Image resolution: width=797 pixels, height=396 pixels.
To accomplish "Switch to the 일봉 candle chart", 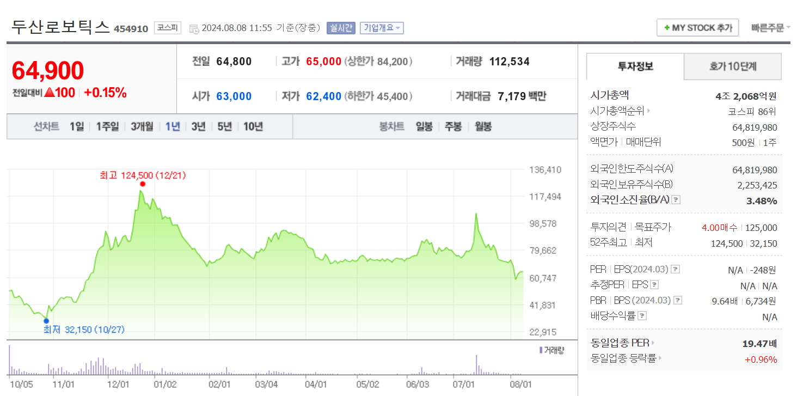I will [424, 126].
